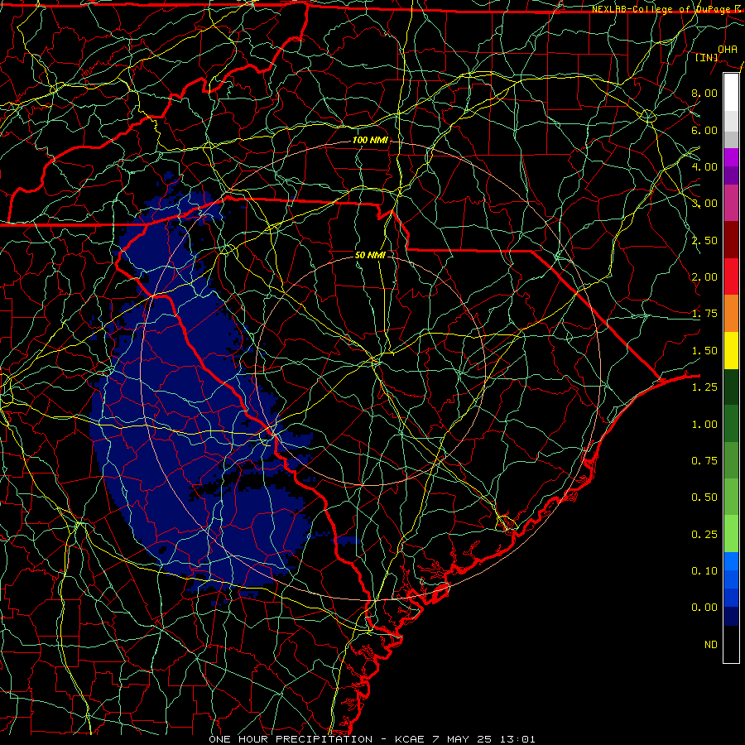Click the pink swatch in the legend bar

(731, 203)
